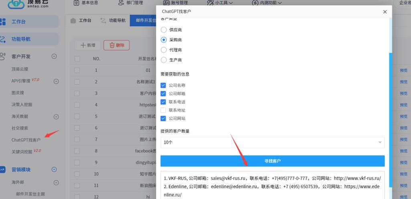
Task: Click inside the customer results text box
Action: [273, 185]
